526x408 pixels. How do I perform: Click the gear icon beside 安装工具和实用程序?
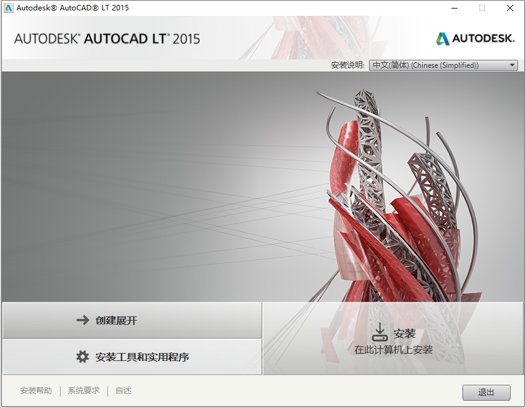pyautogui.click(x=82, y=357)
